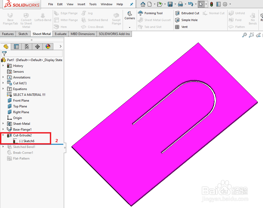Expand the Sheet-Metal folder

(3, 123)
